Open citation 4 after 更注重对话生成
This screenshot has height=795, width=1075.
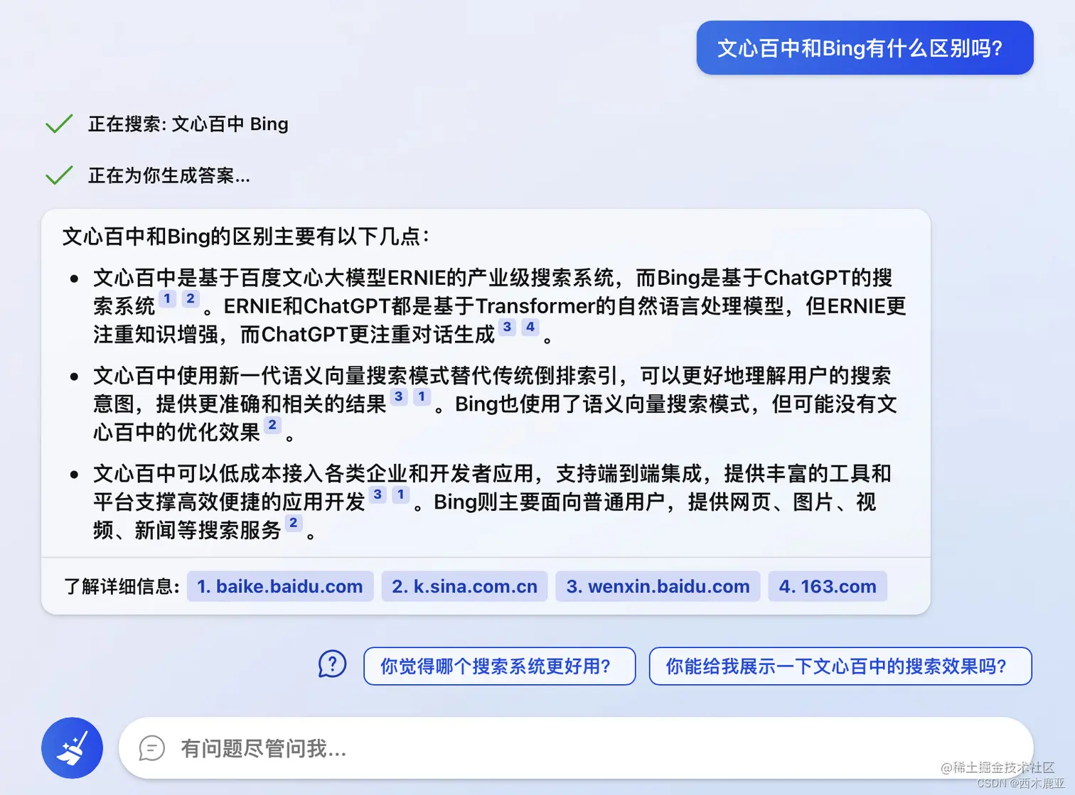coord(530,328)
